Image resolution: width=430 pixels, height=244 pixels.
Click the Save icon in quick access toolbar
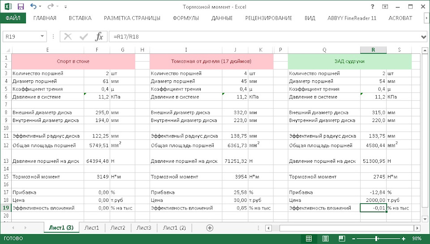[x=21, y=7]
